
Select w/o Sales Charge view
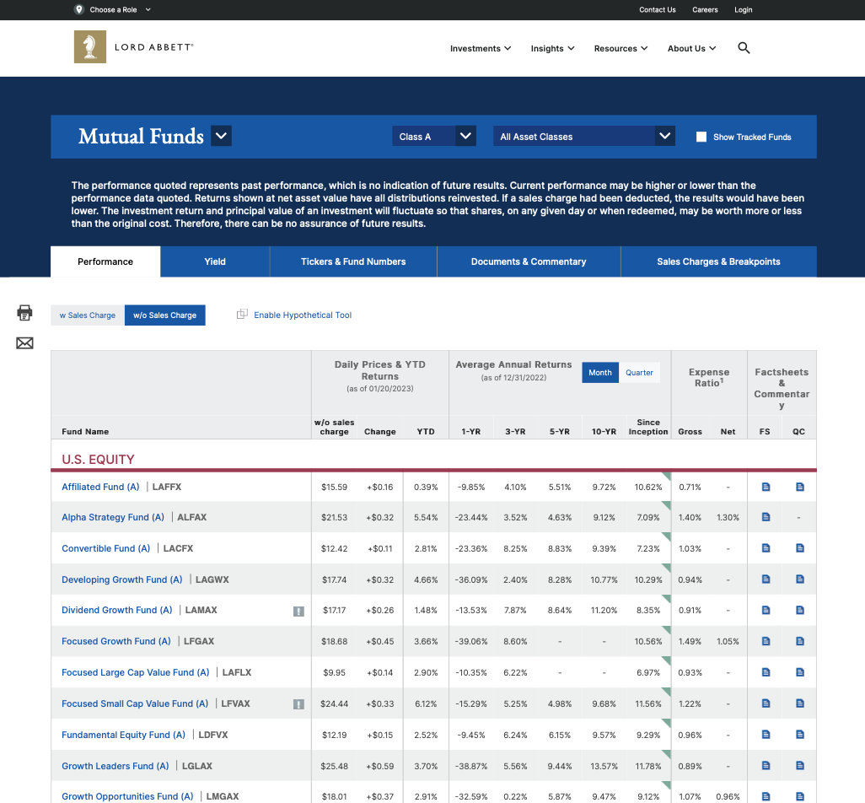point(165,315)
